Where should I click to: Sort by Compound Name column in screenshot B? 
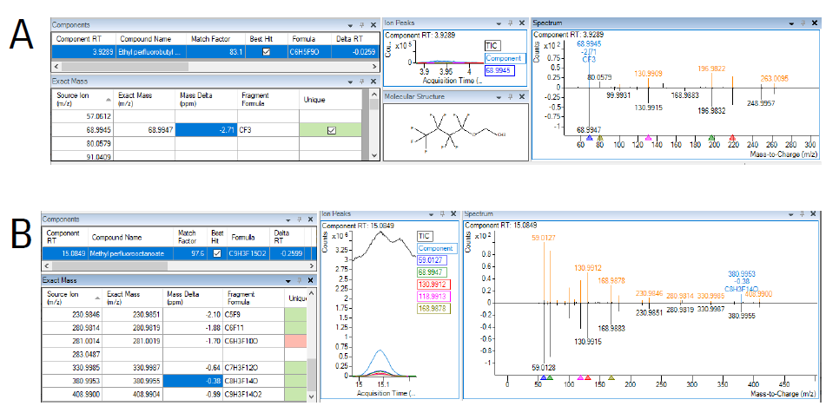click(130, 238)
